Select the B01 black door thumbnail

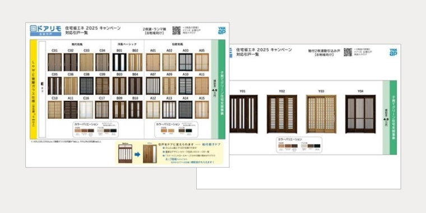click(119, 62)
